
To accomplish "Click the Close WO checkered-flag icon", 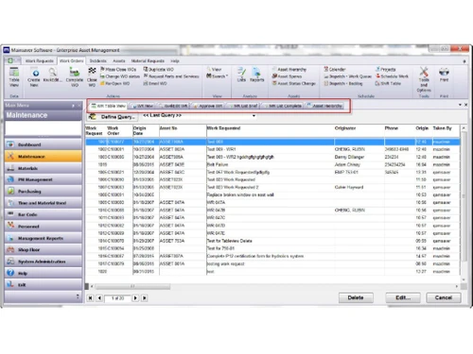I will pyautogui.click(x=92, y=77).
